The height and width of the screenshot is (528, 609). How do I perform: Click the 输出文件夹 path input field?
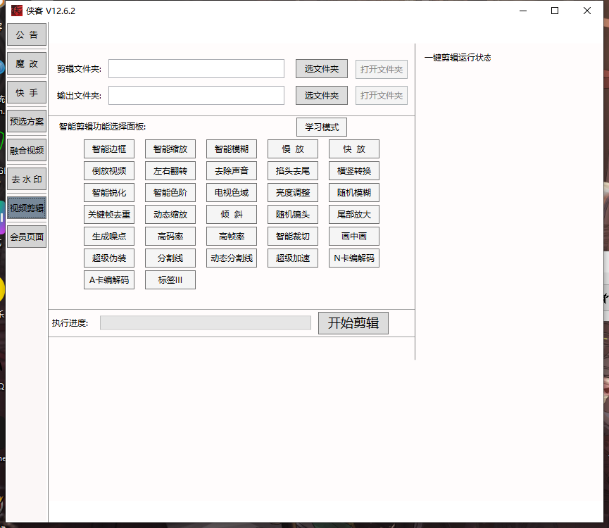tap(196, 96)
